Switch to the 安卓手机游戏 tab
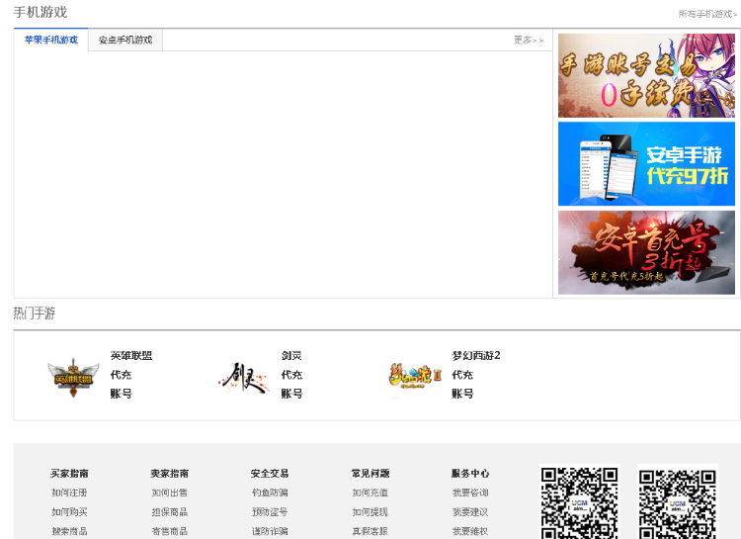 pos(125,41)
